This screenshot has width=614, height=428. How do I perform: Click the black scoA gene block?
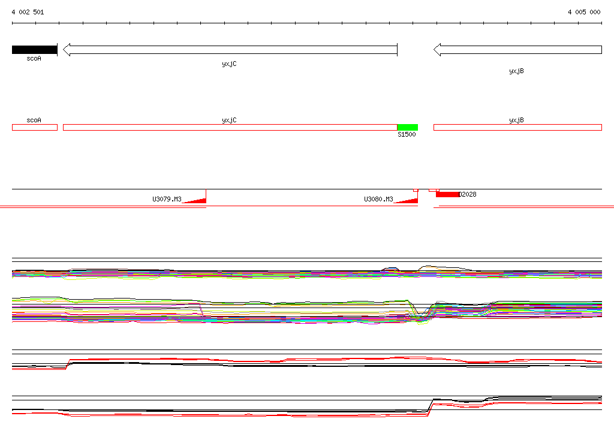[34, 50]
